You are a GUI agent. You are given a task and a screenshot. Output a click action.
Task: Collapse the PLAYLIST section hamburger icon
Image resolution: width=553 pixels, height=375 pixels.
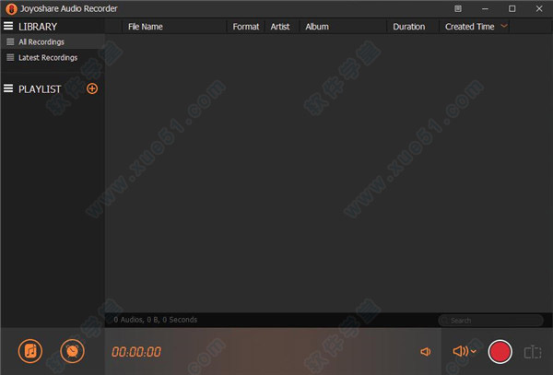click(x=8, y=88)
